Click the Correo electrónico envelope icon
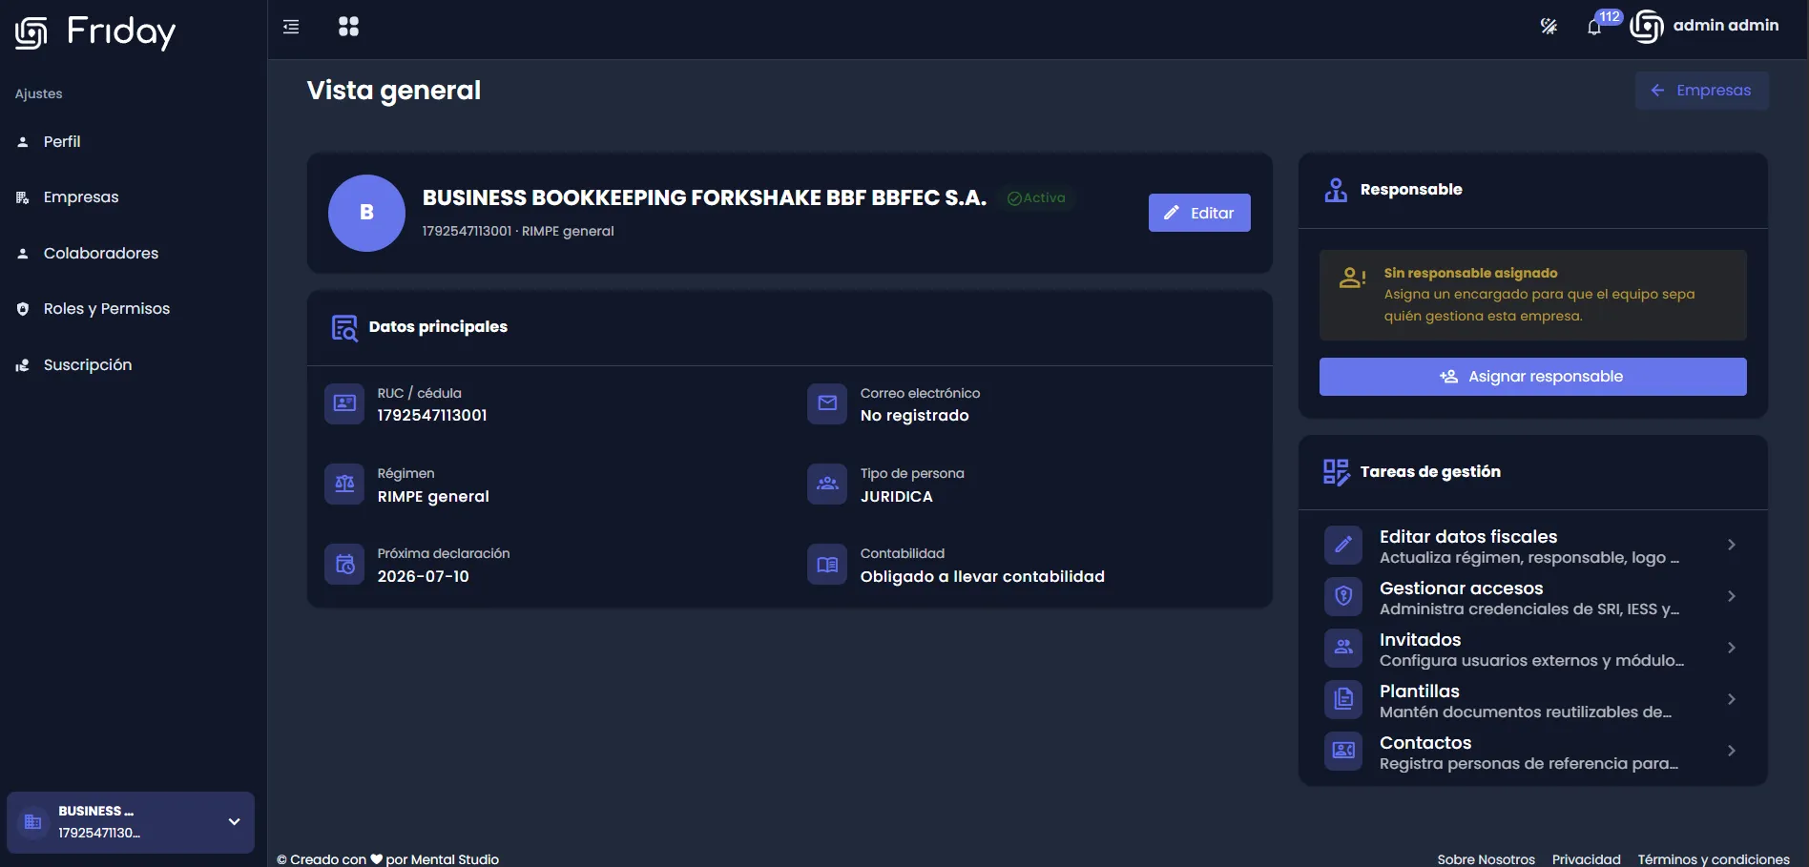The image size is (1809, 867). click(827, 403)
